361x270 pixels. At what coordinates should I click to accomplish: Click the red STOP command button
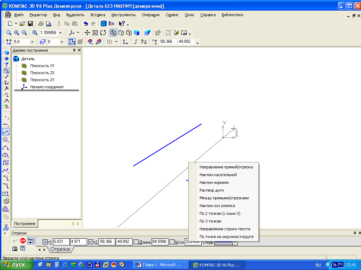pos(23,240)
